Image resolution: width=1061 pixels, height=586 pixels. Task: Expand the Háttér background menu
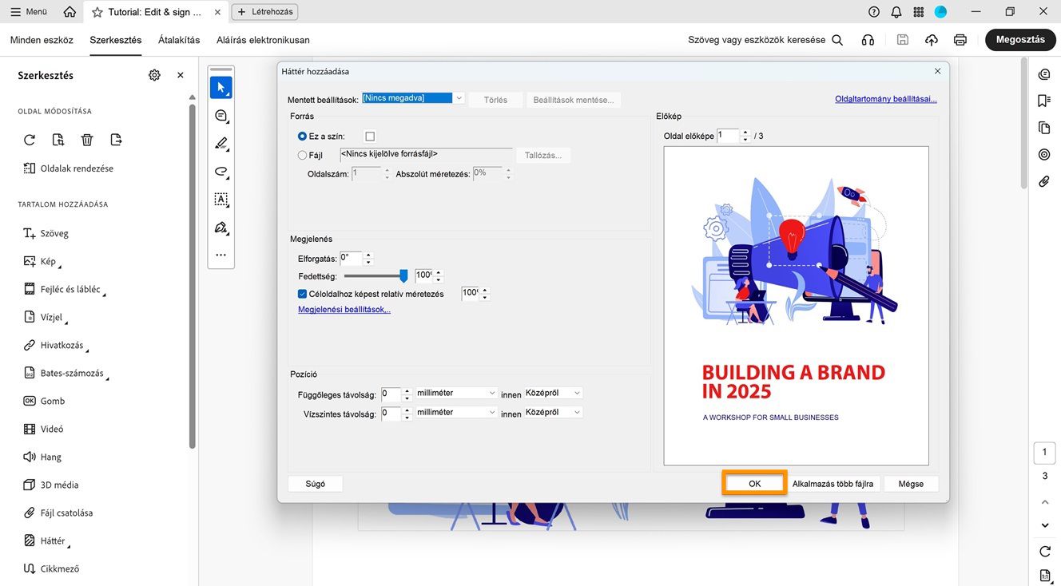tap(46, 540)
